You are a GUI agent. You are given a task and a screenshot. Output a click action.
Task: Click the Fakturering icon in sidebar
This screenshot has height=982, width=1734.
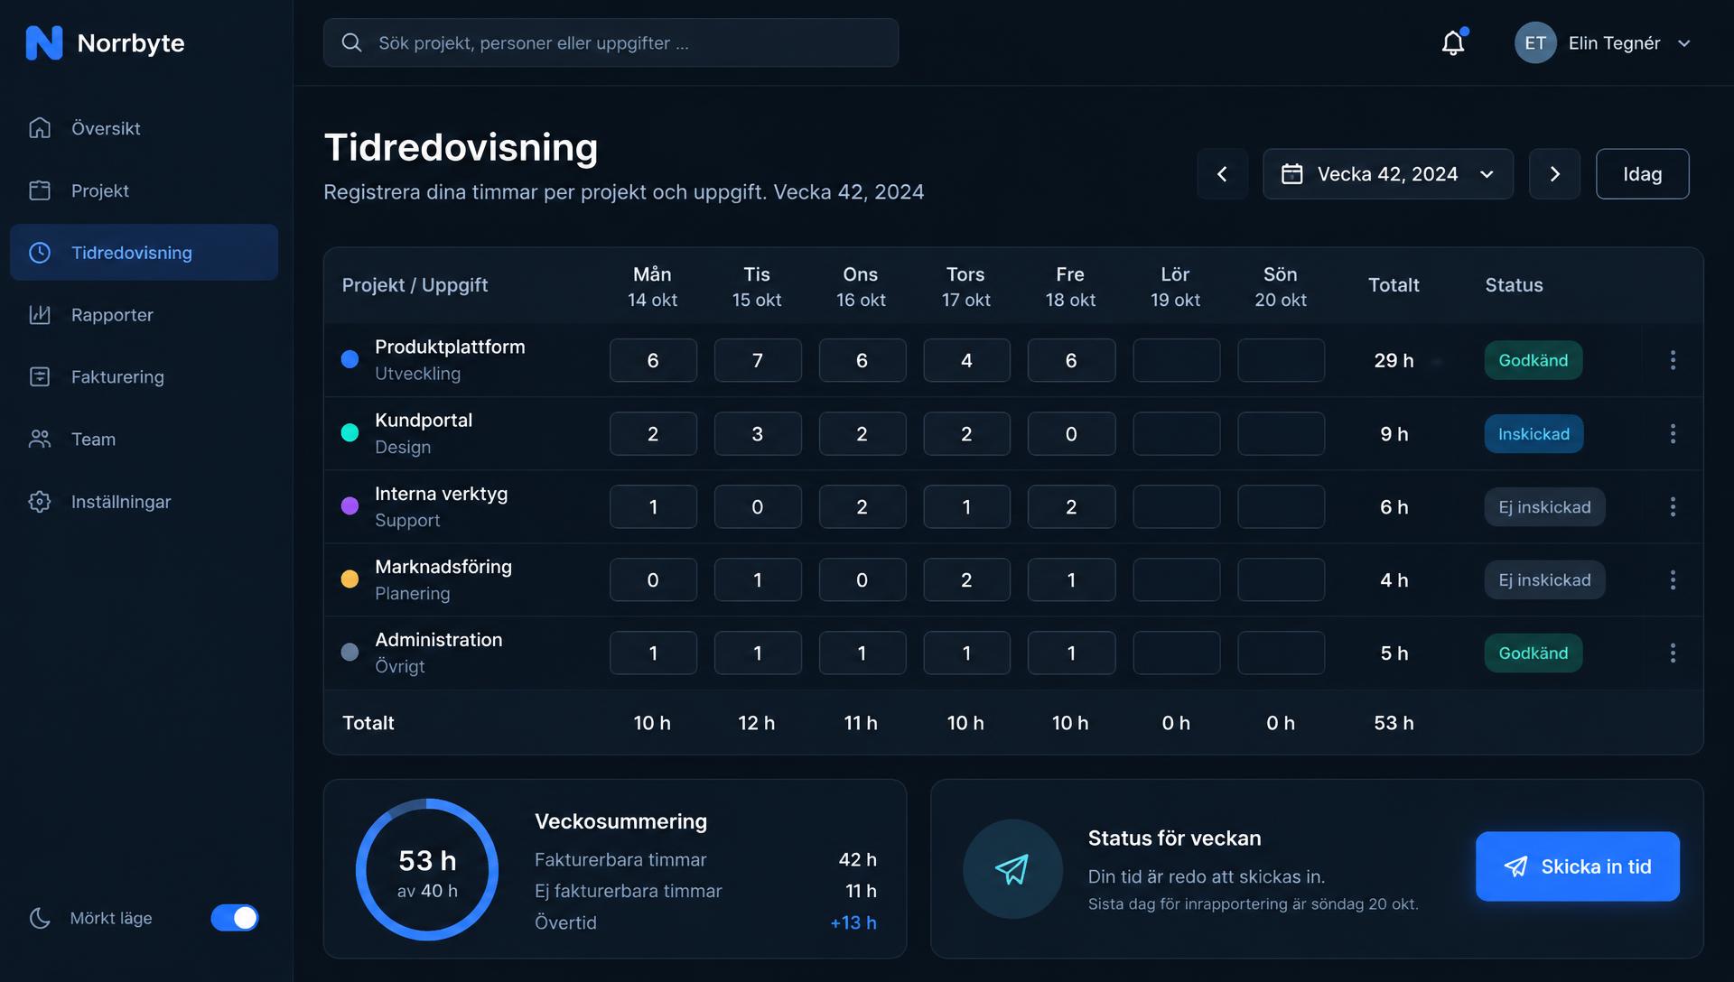40,376
